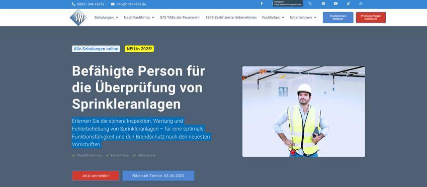Expand the Unternehmen dropdown menu
Image resolution: width=427 pixels, height=187 pixels.
(303, 18)
